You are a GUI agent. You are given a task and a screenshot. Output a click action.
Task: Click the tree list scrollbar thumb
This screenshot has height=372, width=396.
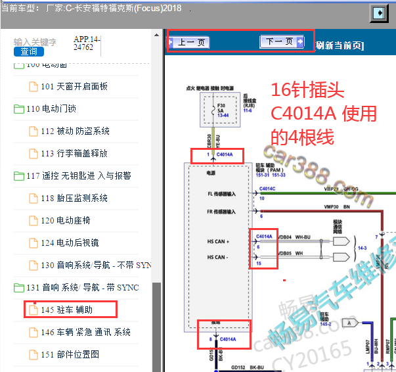156,327
